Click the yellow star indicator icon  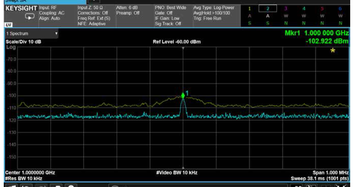pos(332,50)
